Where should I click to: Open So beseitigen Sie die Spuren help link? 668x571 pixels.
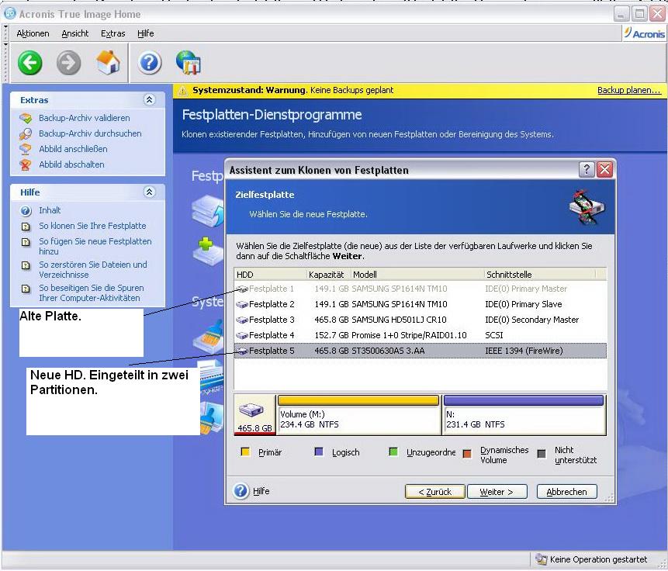[x=92, y=292]
